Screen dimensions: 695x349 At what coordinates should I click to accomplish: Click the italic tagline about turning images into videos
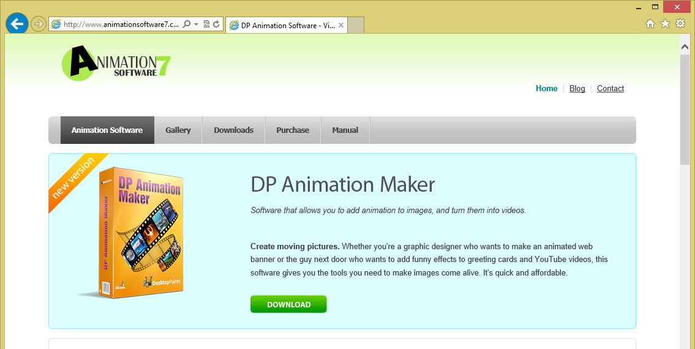(388, 210)
